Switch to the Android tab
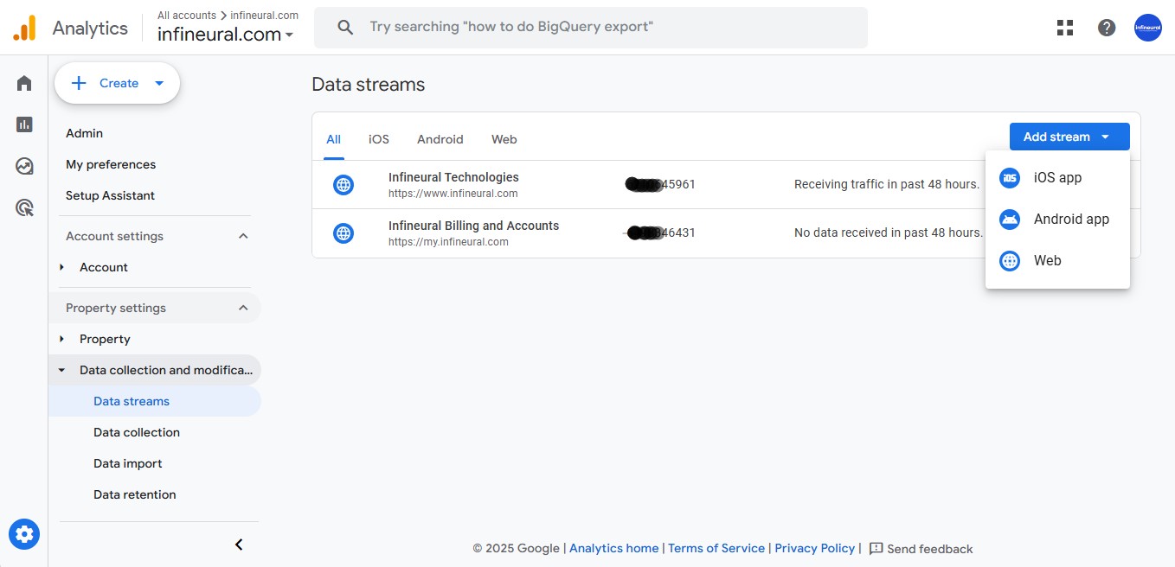The width and height of the screenshot is (1175, 567). [440, 139]
